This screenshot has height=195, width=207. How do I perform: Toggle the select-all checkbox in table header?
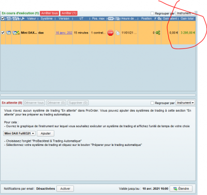(x=3, y=19)
